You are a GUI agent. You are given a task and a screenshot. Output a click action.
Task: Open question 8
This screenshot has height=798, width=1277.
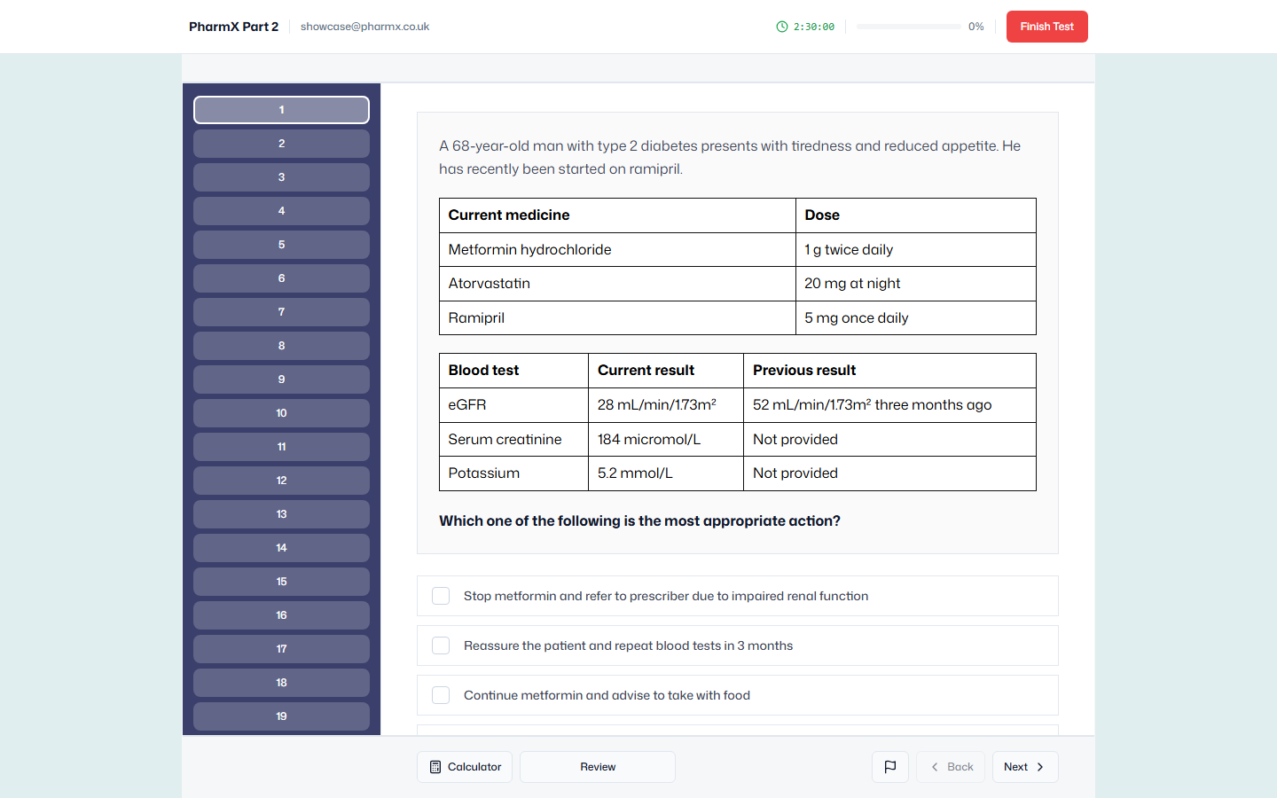click(x=282, y=346)
